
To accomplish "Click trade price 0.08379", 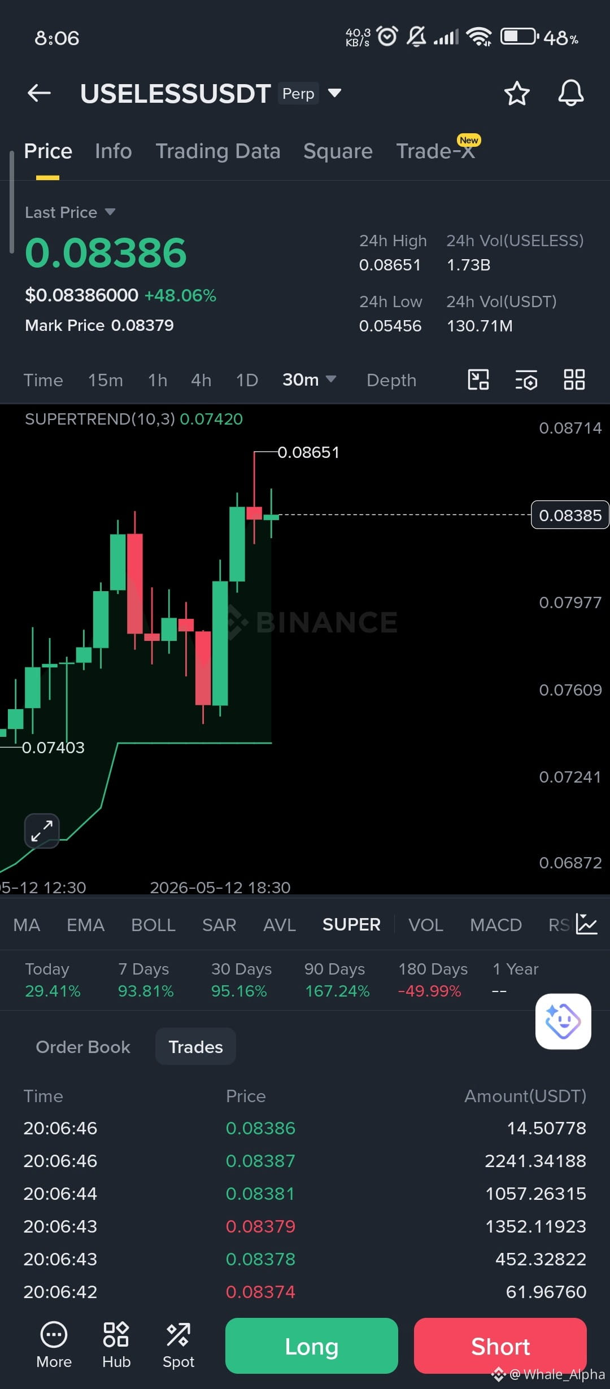I will coord(260,1226).
